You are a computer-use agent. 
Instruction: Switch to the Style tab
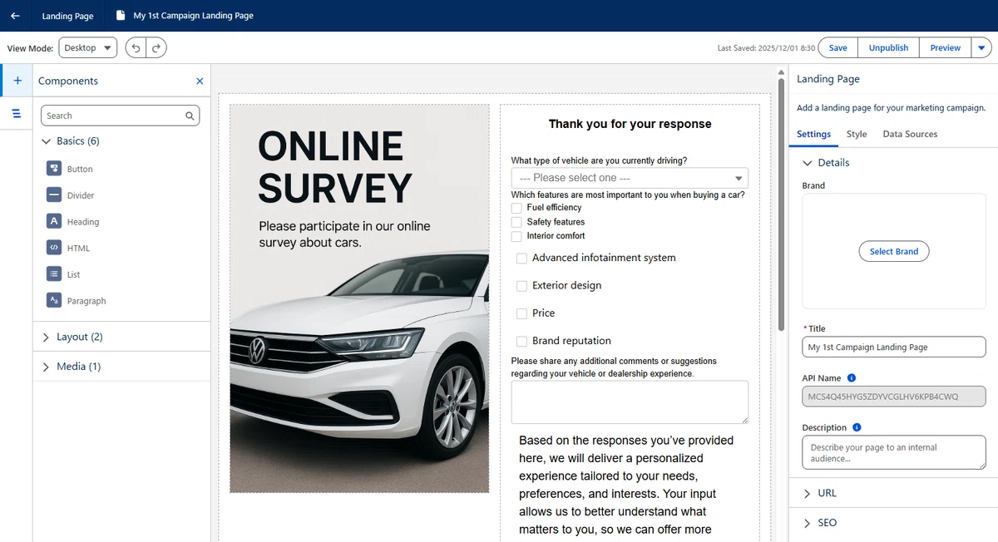point(857,134)
